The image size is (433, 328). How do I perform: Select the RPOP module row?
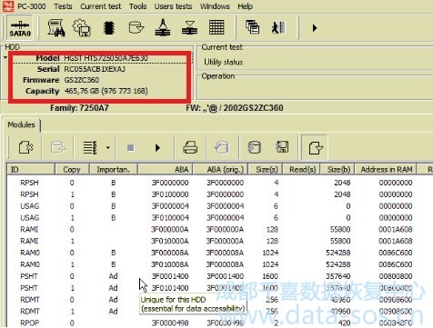(220, 323)
